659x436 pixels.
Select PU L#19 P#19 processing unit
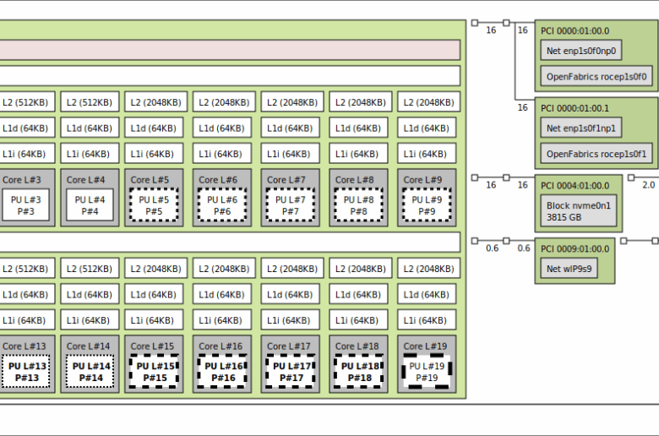[x=427, y=372]
